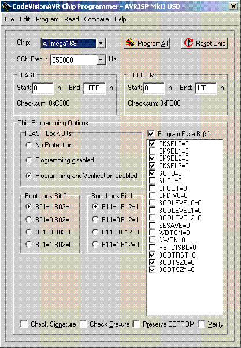Check the BODLEVEL1=0 fuse bit
Screen dimensions: 241x348
pyautogui.click(x=152, y=210)
